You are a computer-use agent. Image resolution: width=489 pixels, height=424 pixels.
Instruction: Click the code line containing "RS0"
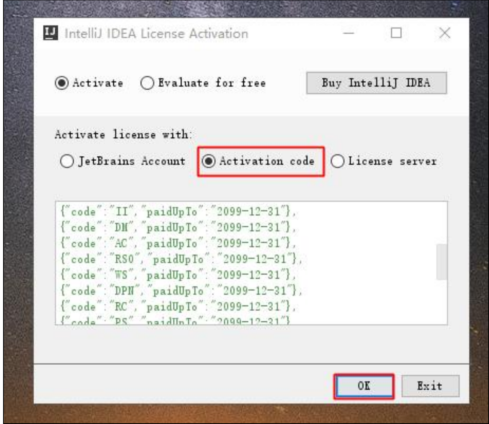click(181, 259)
